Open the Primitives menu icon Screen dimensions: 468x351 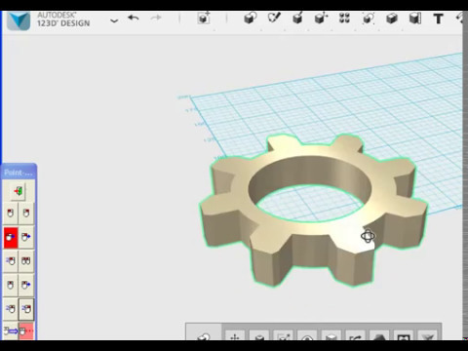coord(251,18)
